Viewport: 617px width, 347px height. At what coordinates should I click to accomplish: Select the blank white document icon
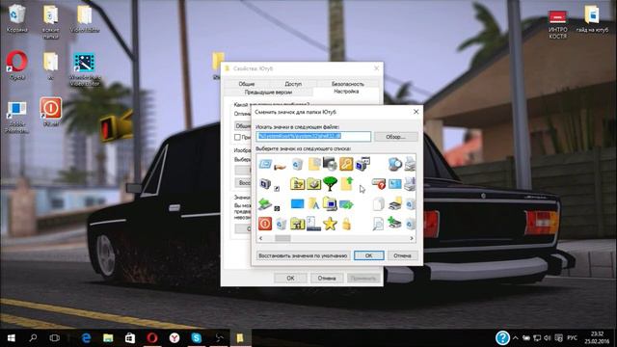coord(378,203)
